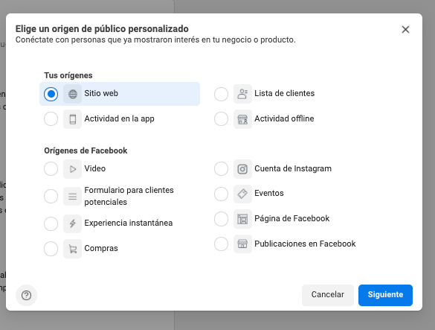Image resolution: width=435 pixels, height=330 pixels.
Task: Click the 'Actividad en la app' label
Action: [119, 118]
